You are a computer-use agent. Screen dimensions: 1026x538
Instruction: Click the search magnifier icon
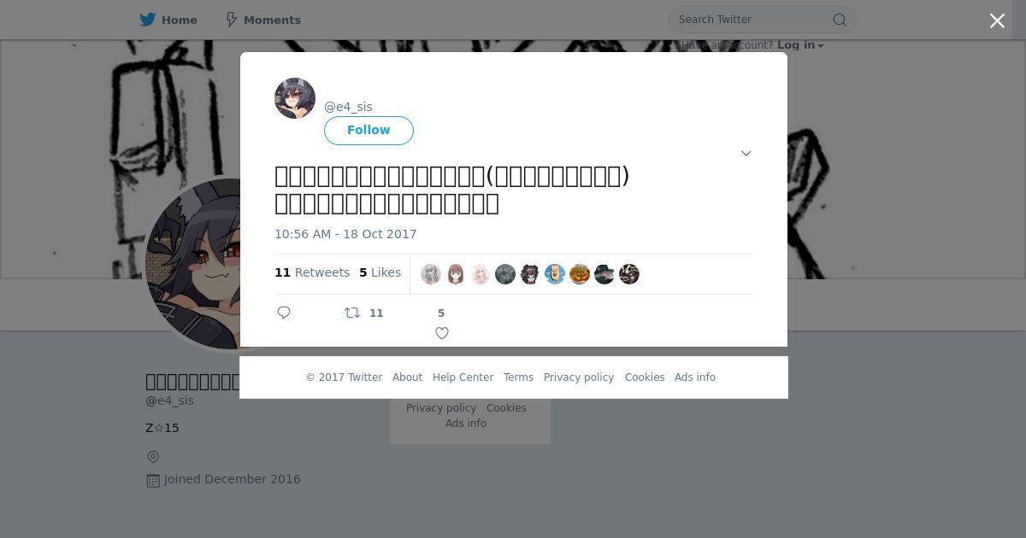840,20
